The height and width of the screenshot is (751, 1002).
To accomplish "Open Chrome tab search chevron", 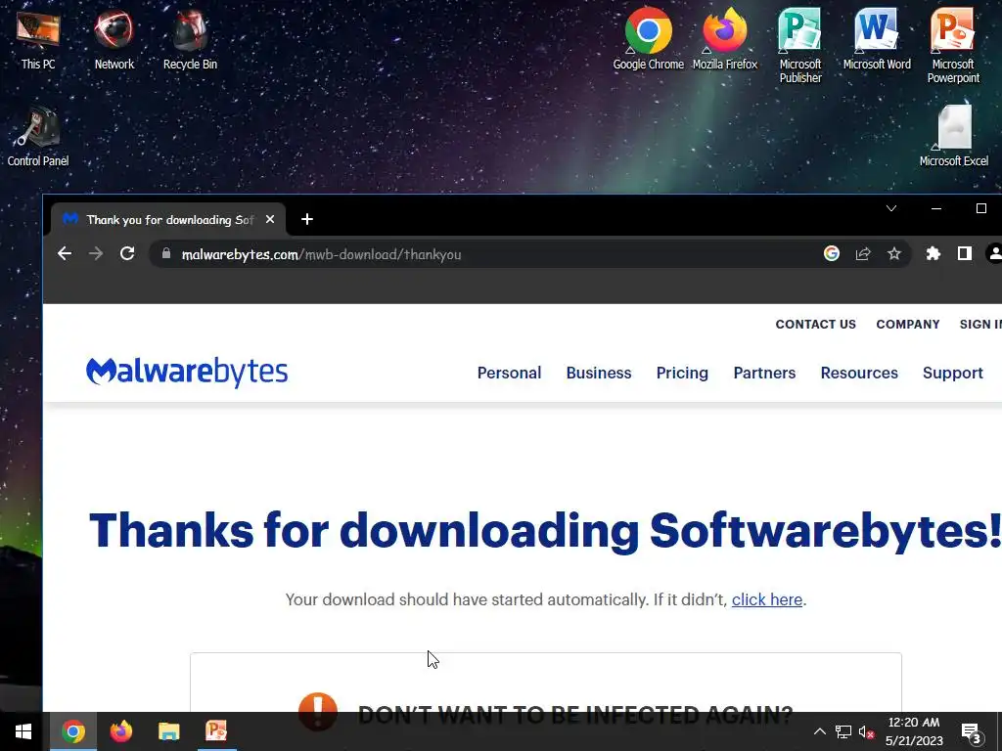I will pos(891,209).
